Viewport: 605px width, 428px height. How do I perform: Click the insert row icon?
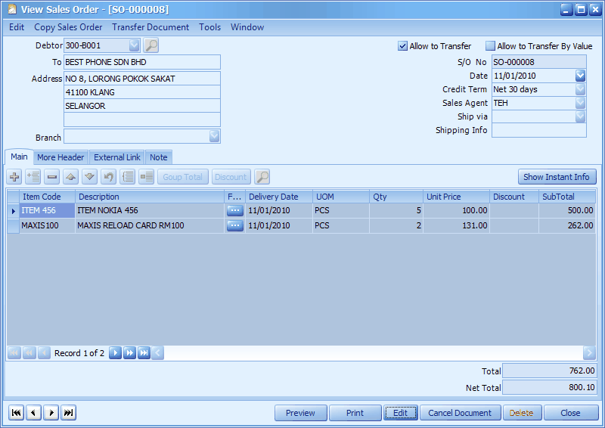point(33,177)
